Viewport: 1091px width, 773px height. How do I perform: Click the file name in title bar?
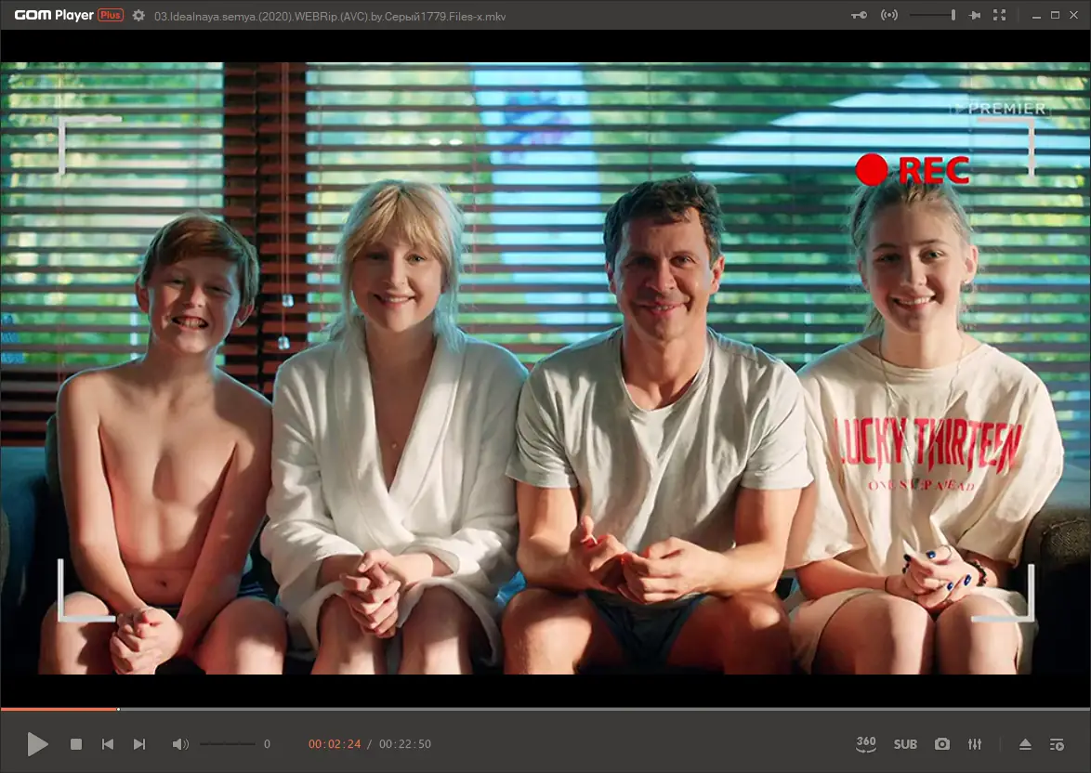click(330, 16)
